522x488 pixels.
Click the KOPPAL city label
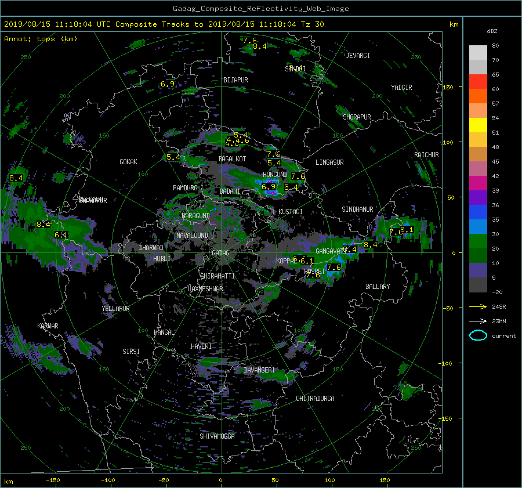pyautogui.click(x=285, y=261)
